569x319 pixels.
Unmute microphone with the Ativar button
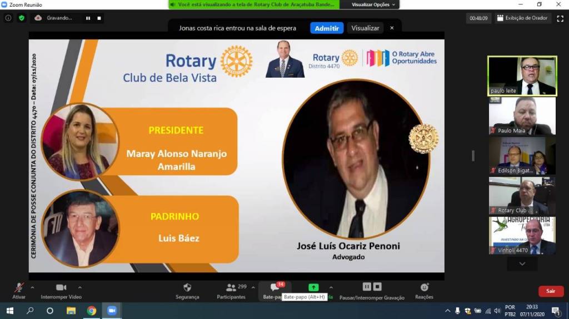point(19,290)
